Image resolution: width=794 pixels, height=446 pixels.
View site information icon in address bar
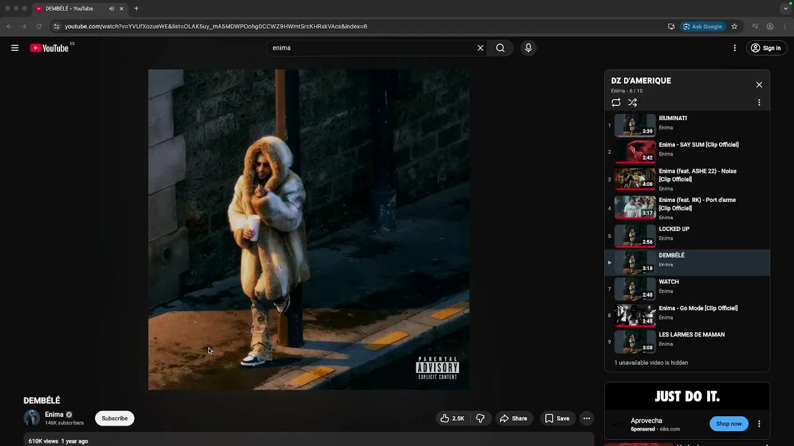pos(56,27)
